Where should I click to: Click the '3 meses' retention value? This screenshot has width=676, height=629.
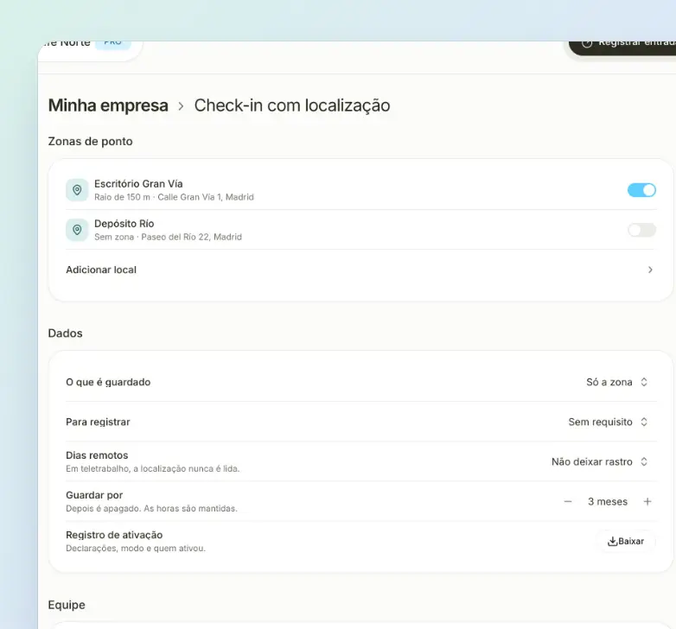[x=608, y=501]
